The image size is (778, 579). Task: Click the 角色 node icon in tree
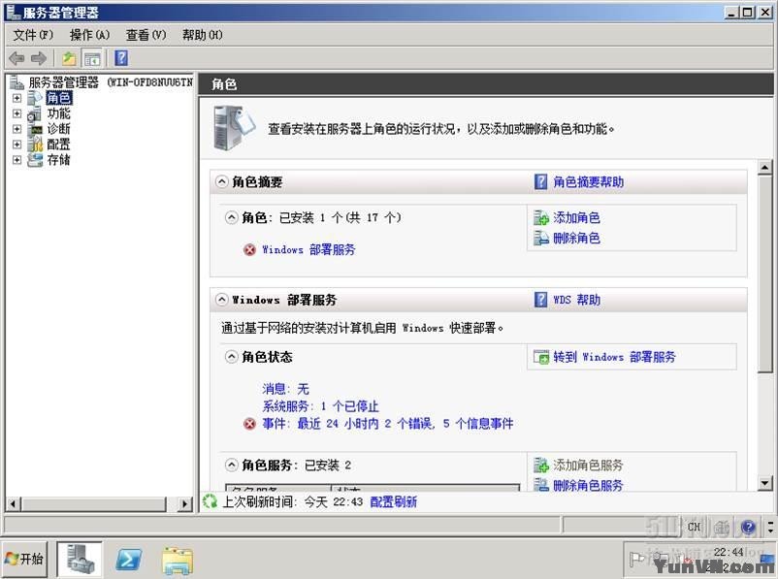coord(35,98)
